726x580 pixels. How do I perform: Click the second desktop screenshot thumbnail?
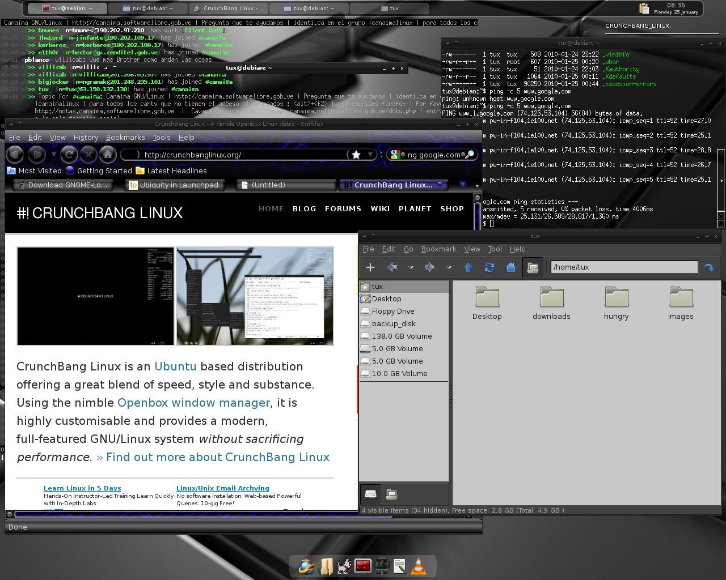point(255,296)
